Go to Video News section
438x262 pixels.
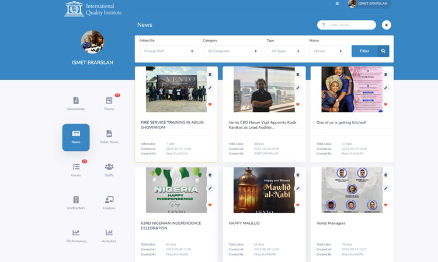click(109, 134)
